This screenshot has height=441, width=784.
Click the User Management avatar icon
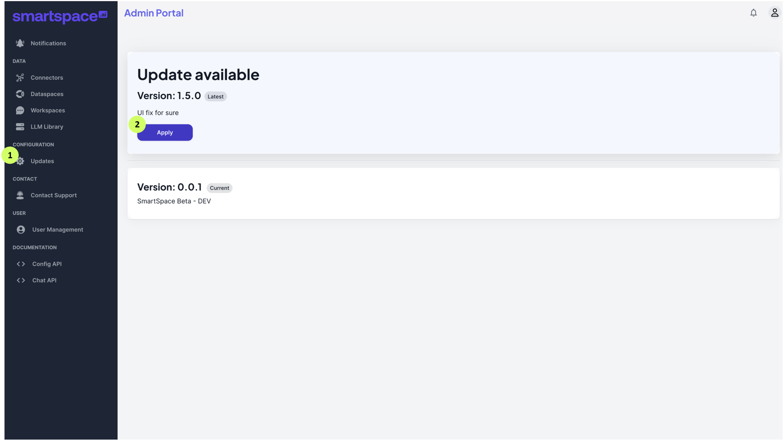click(x=21, y=230)
